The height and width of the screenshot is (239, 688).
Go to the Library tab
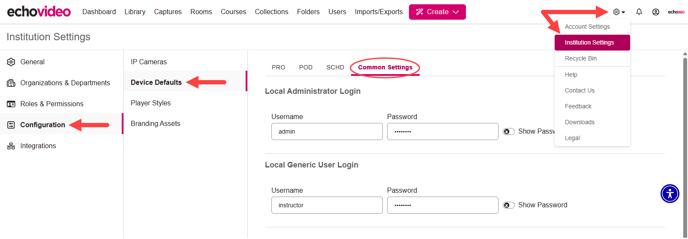point(135,12)
